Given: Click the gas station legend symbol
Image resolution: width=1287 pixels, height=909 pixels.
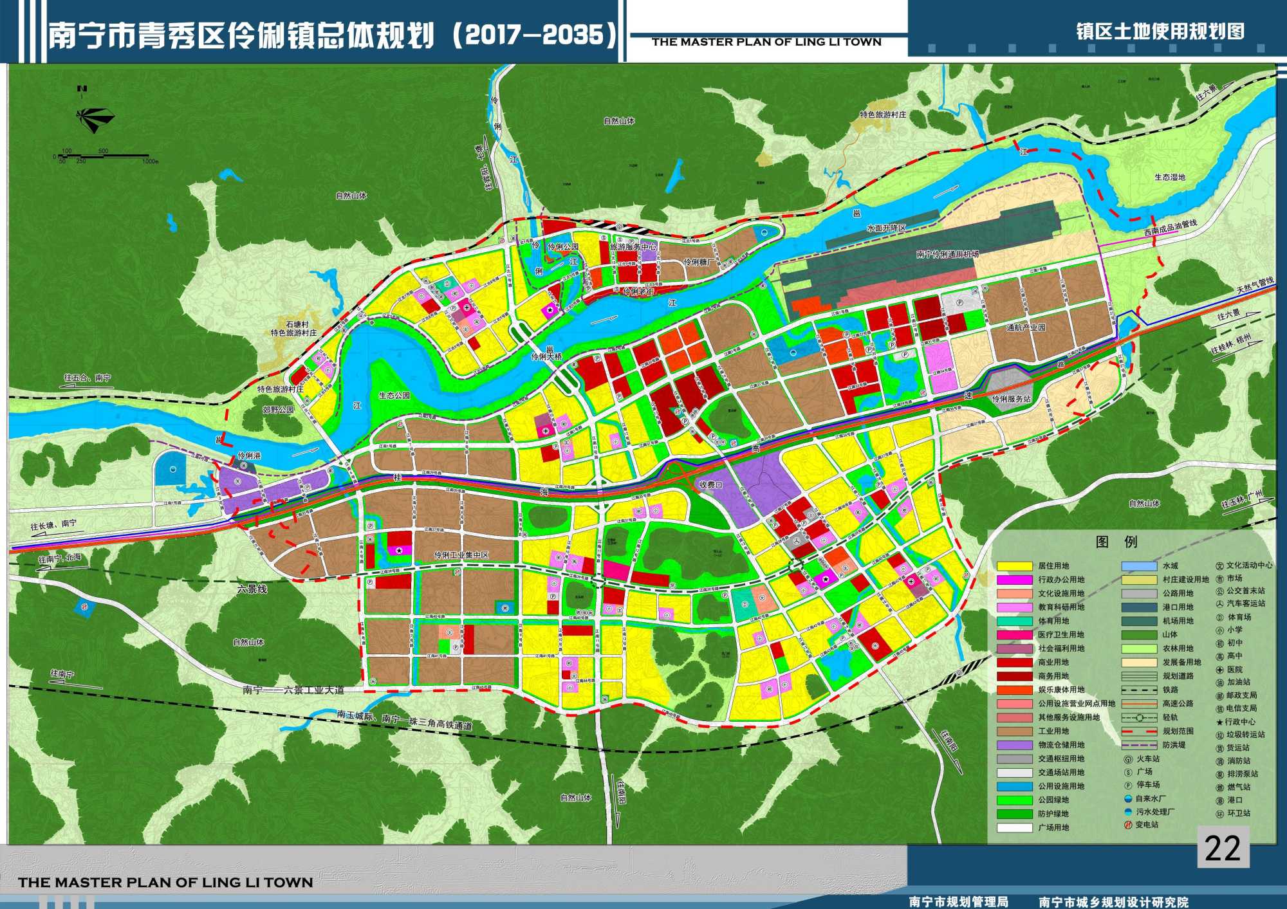Looking at the screenshot, I should click(1219, 683).
